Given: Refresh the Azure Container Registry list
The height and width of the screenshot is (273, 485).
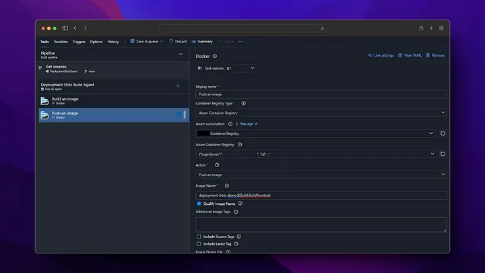Looking at the screenshot, I should pyautogui.click(x=443, y=154).
